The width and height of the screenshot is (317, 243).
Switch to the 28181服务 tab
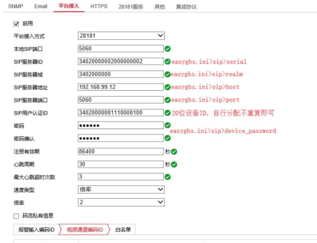131,7
